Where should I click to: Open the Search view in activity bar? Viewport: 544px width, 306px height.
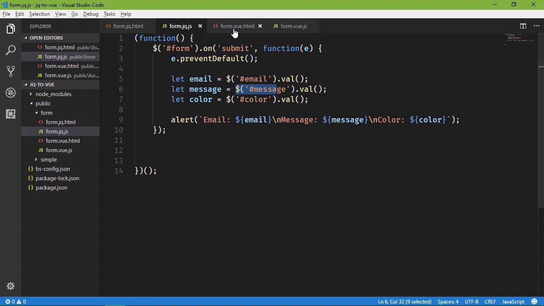point(11,50)
